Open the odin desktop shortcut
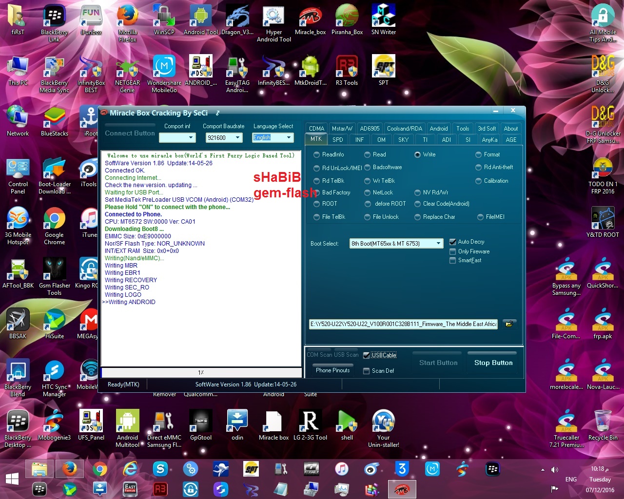Viewport: 624px width, 499px height. click(x=237, y=425)
